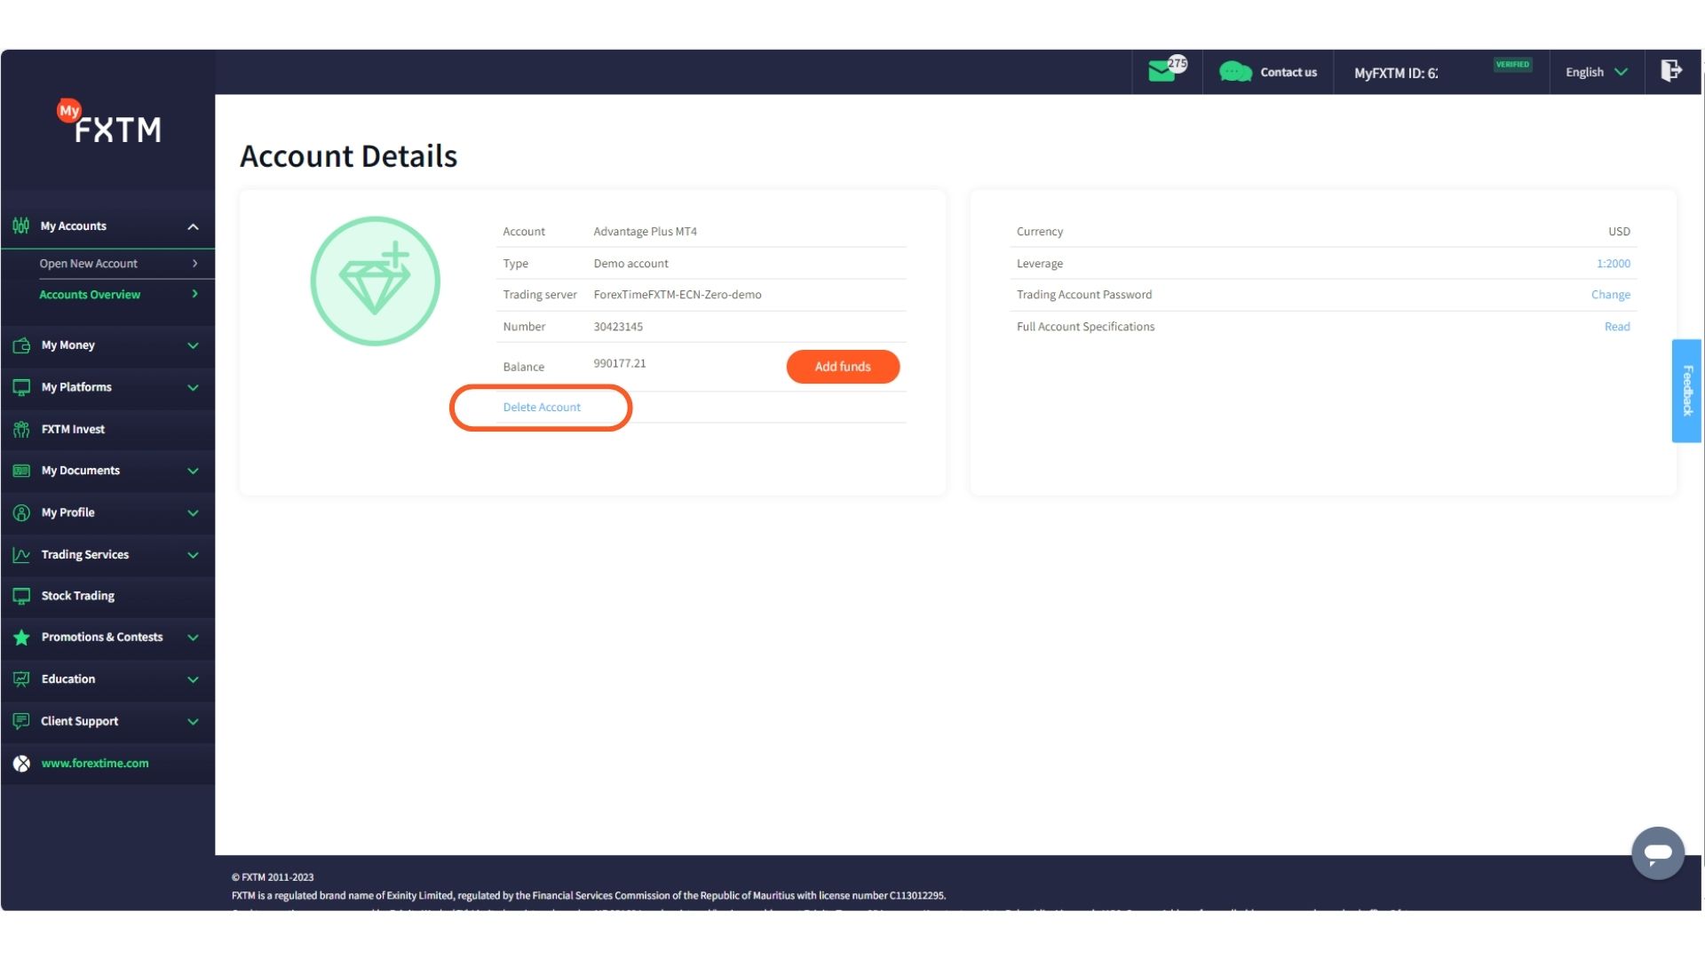This screenshot has height=959, width=1705.
Task: Expand the My Money chevron
Action: pos(193,345)
